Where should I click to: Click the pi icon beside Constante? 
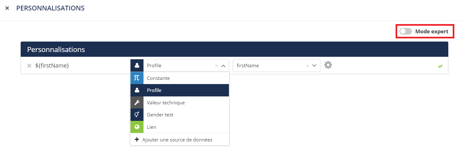point(137,78)
